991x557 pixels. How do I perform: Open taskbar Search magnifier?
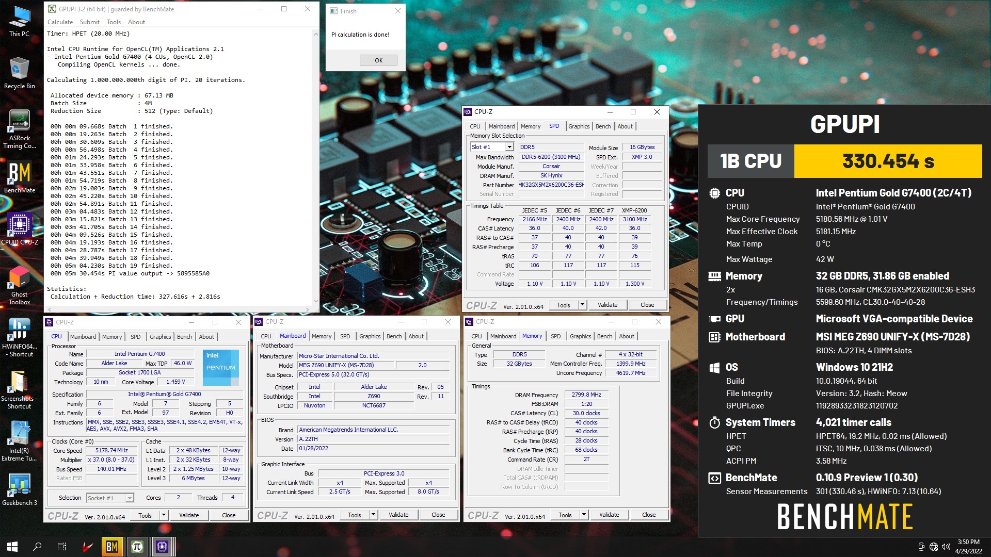click(x=37, y=547)
